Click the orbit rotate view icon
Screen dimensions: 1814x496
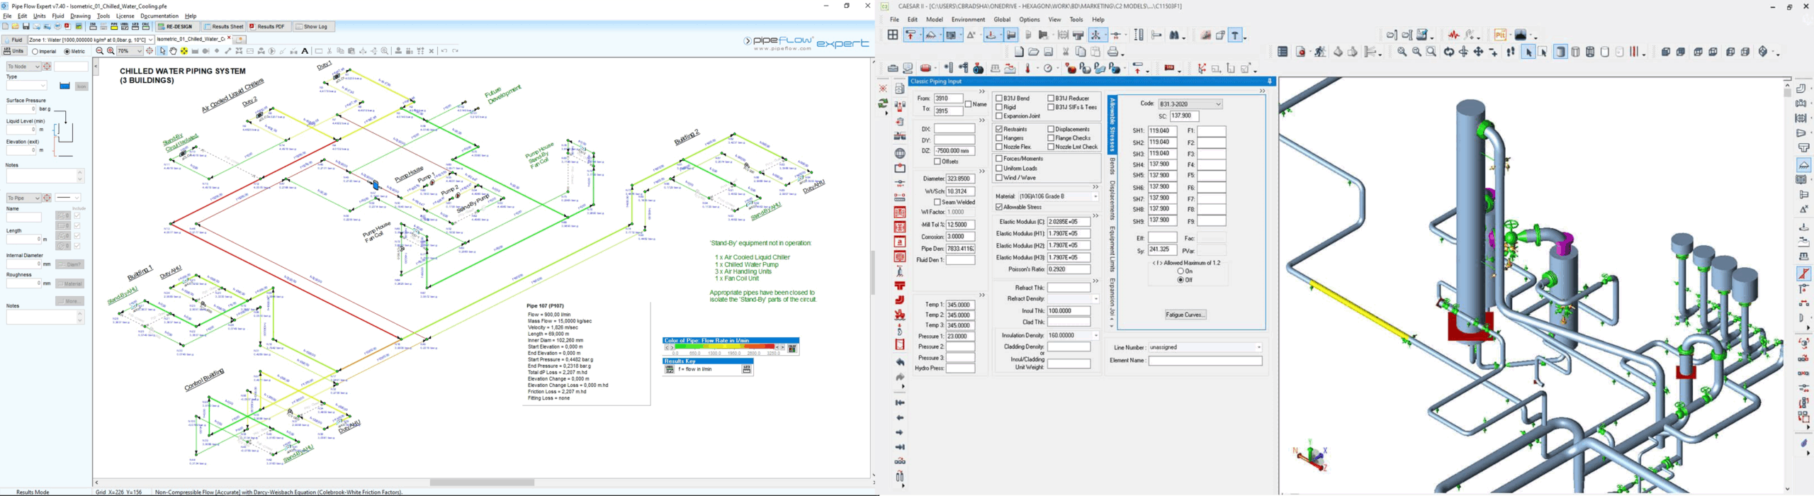1449,52
